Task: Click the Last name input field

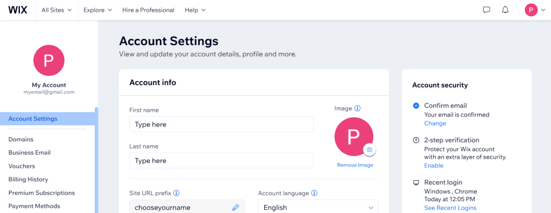Action: coord(221,161)
